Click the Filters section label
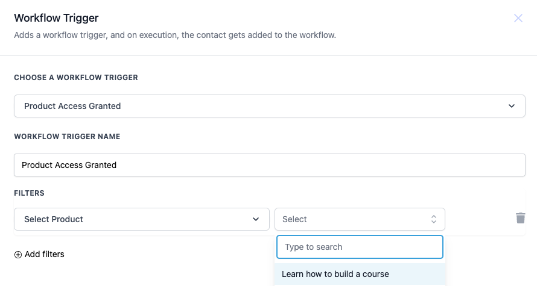Screen dimensions: 537x286 coord(29,193)
